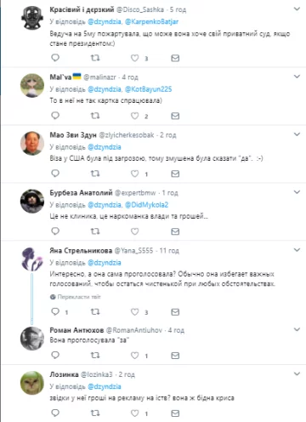Reply to the lozinka3 tweet
Viewport: 306px width, 422px height.
[x=55, y=413]
